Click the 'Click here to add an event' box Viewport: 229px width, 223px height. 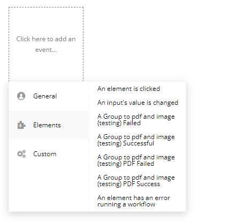coord(46,44)
